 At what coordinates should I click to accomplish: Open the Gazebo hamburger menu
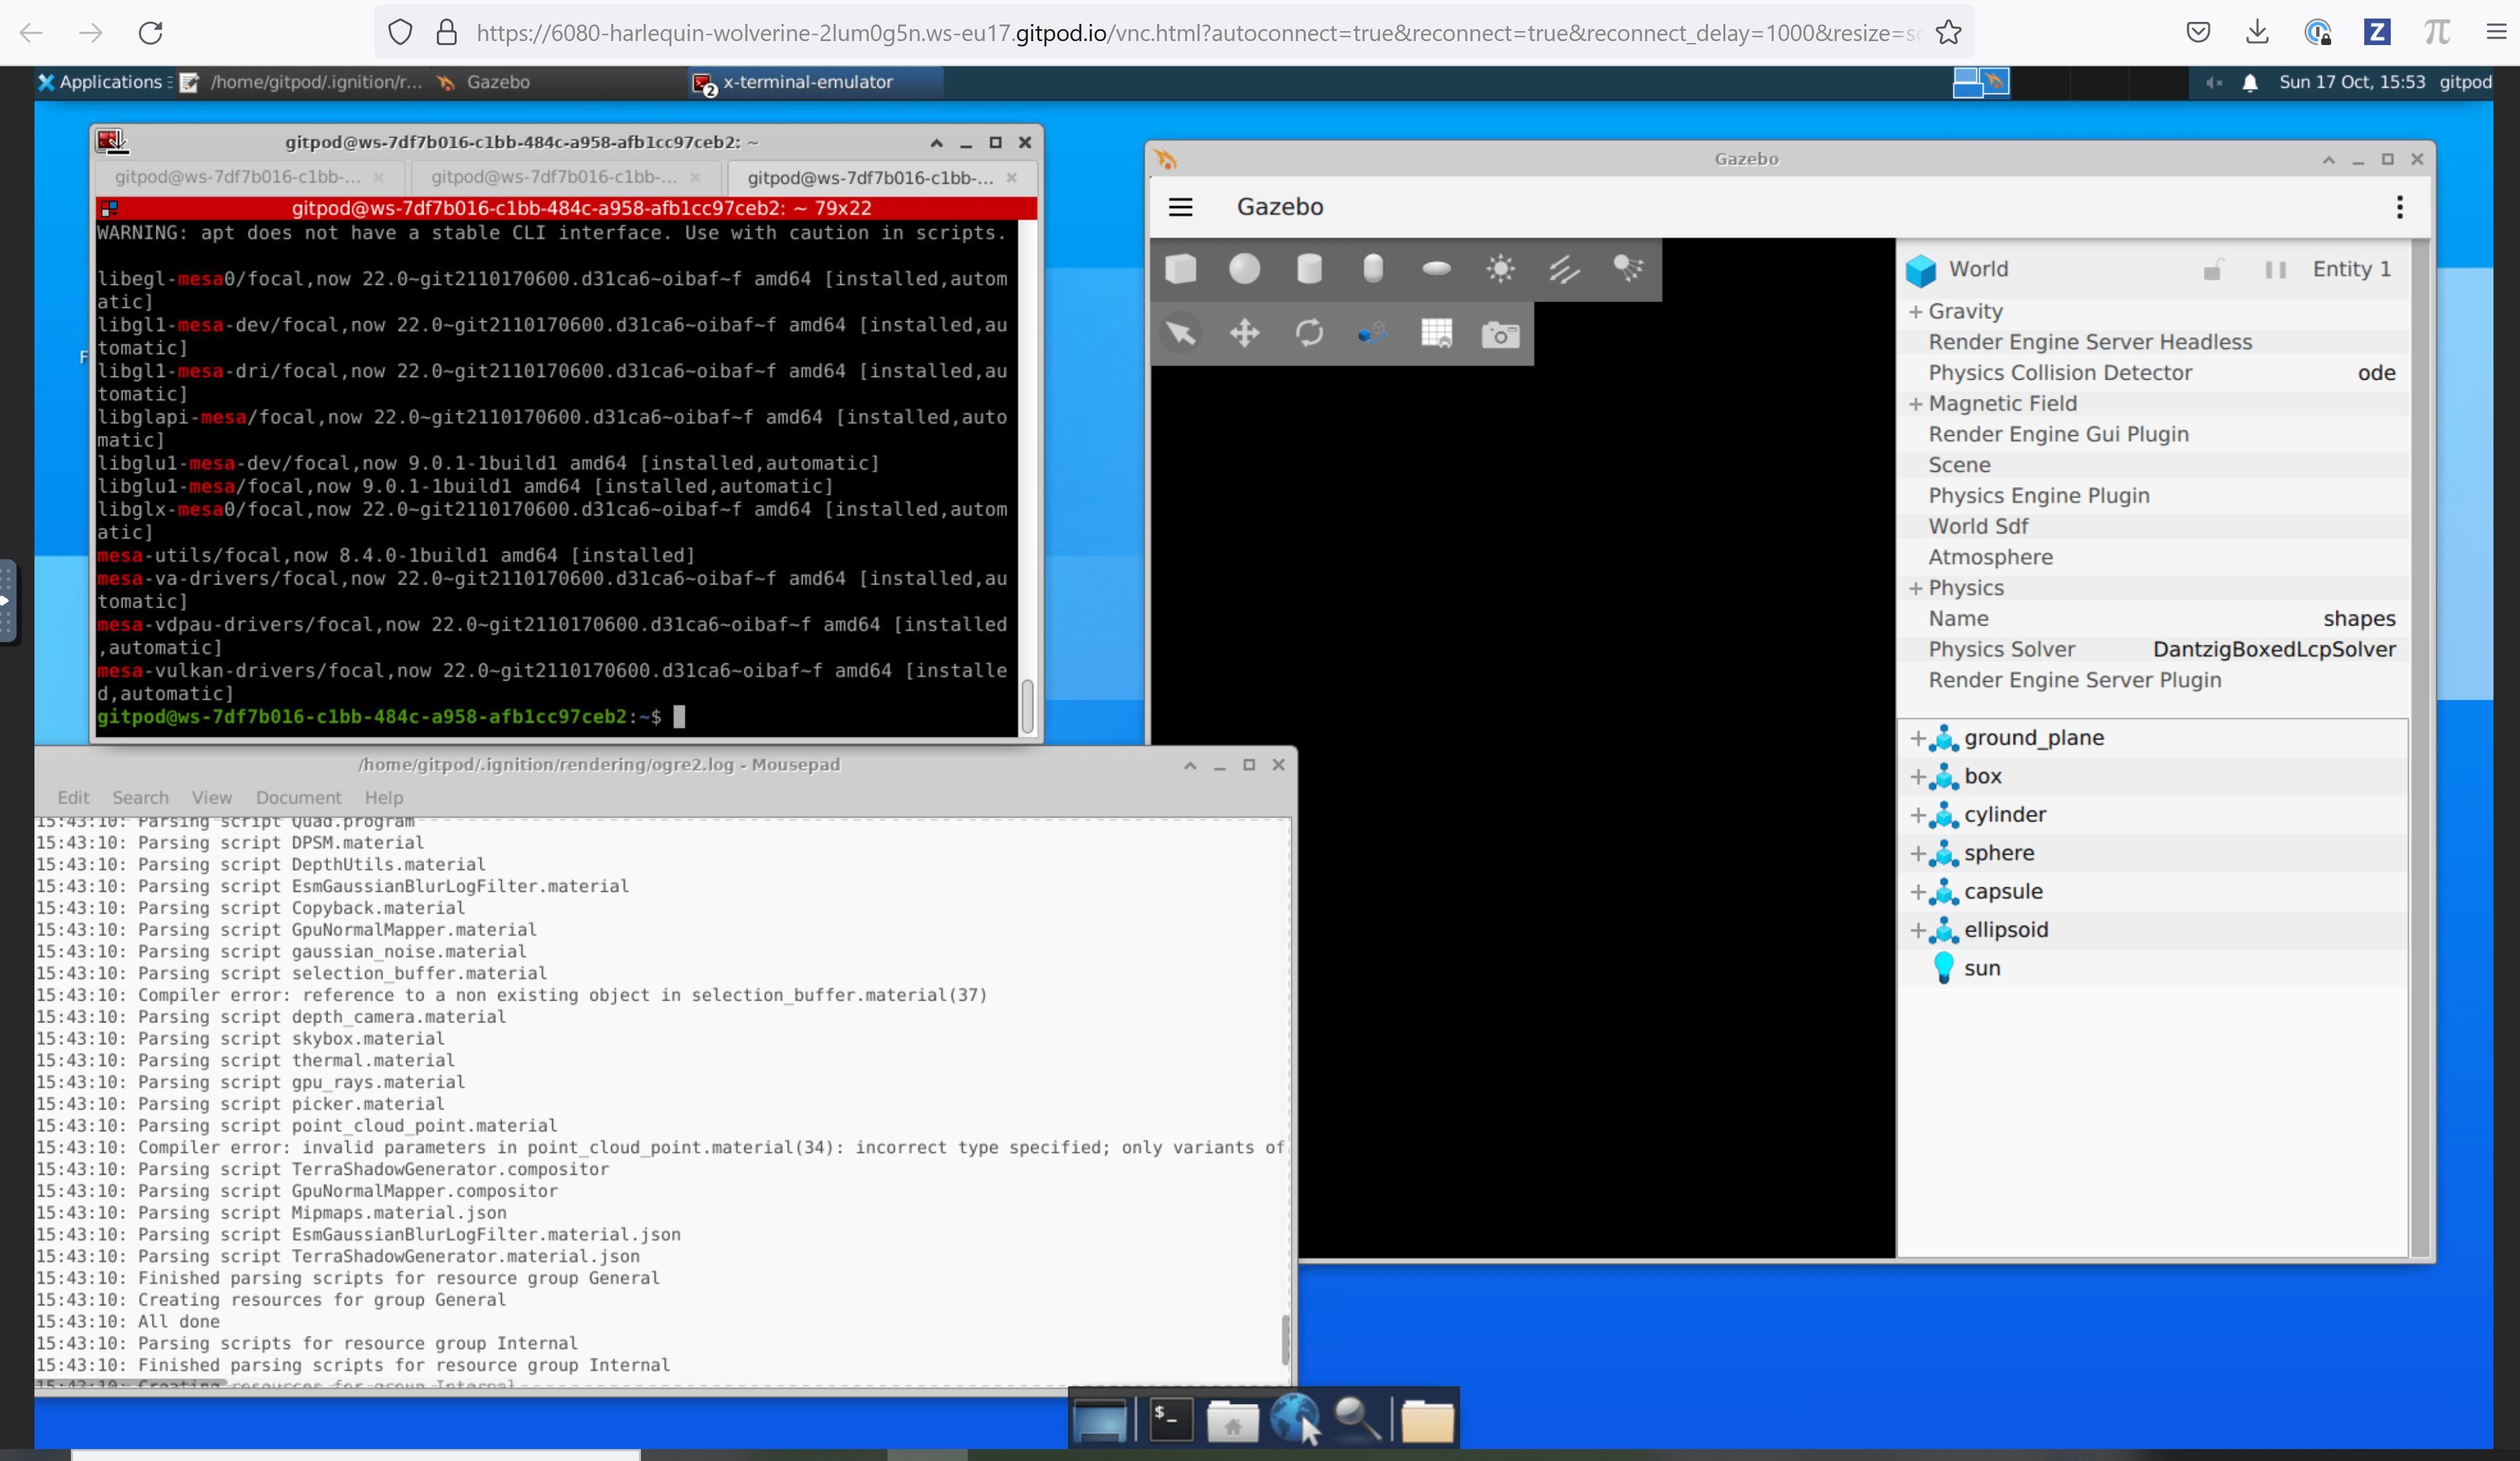tap(1181, 207)
